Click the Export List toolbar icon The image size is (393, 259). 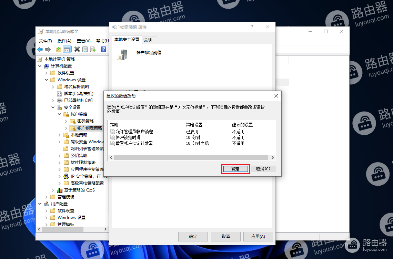coord(93,49)
